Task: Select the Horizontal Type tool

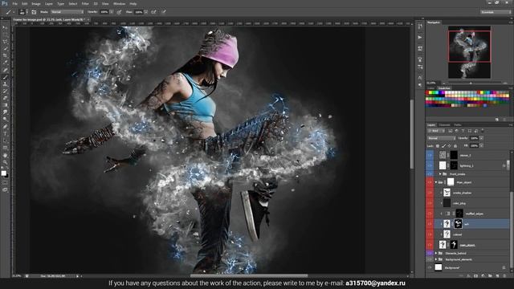Action: pos(5,134)
